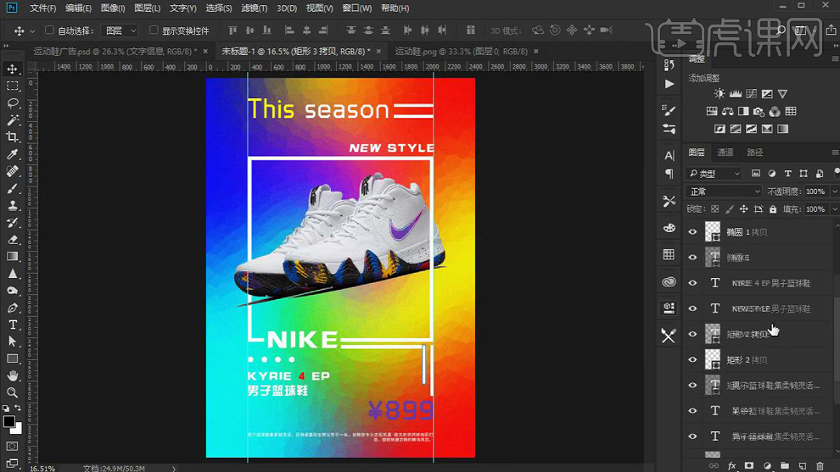Screen dimensions: 840x472
Task: Toggle lock position for layer
Action: coord(743,209)
